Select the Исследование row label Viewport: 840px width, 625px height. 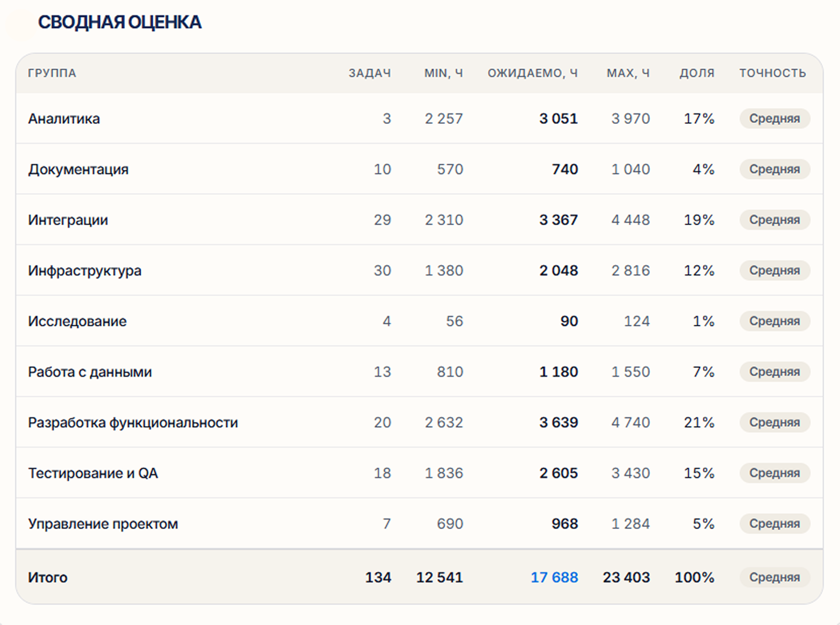tap(77, 321)
